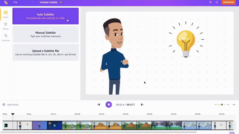The image size is (239, 134).
Task: Choose Upload a Subtitle file option
Action: [x=45, y=52]
